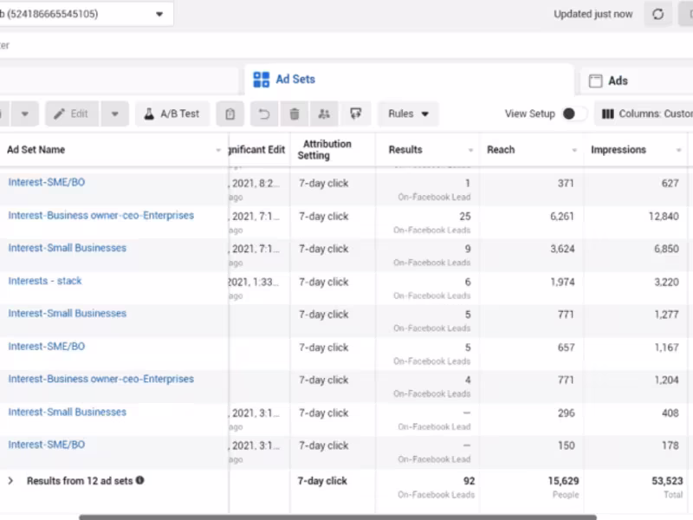The width and height of the screenshot is (693, 520).
Task: Open Interest-Business owner-ceo-Enterprises with 25 results
Action: pos(100,215)
